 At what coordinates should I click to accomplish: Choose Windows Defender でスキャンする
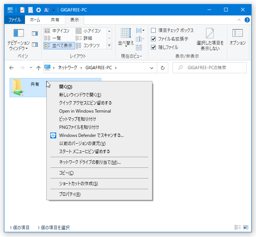point(99,135)
